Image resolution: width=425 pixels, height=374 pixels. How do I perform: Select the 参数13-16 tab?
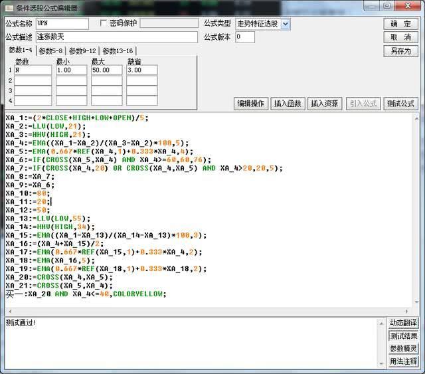pyautogui.click(x=118, y=50)
